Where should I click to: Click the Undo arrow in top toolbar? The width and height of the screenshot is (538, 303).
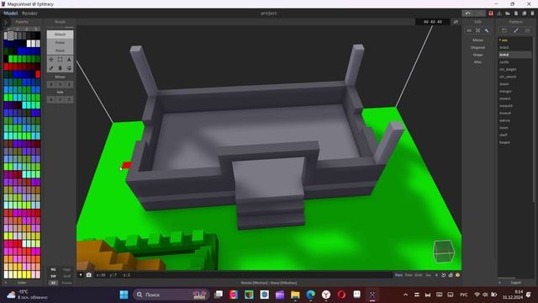pos(467,13)
